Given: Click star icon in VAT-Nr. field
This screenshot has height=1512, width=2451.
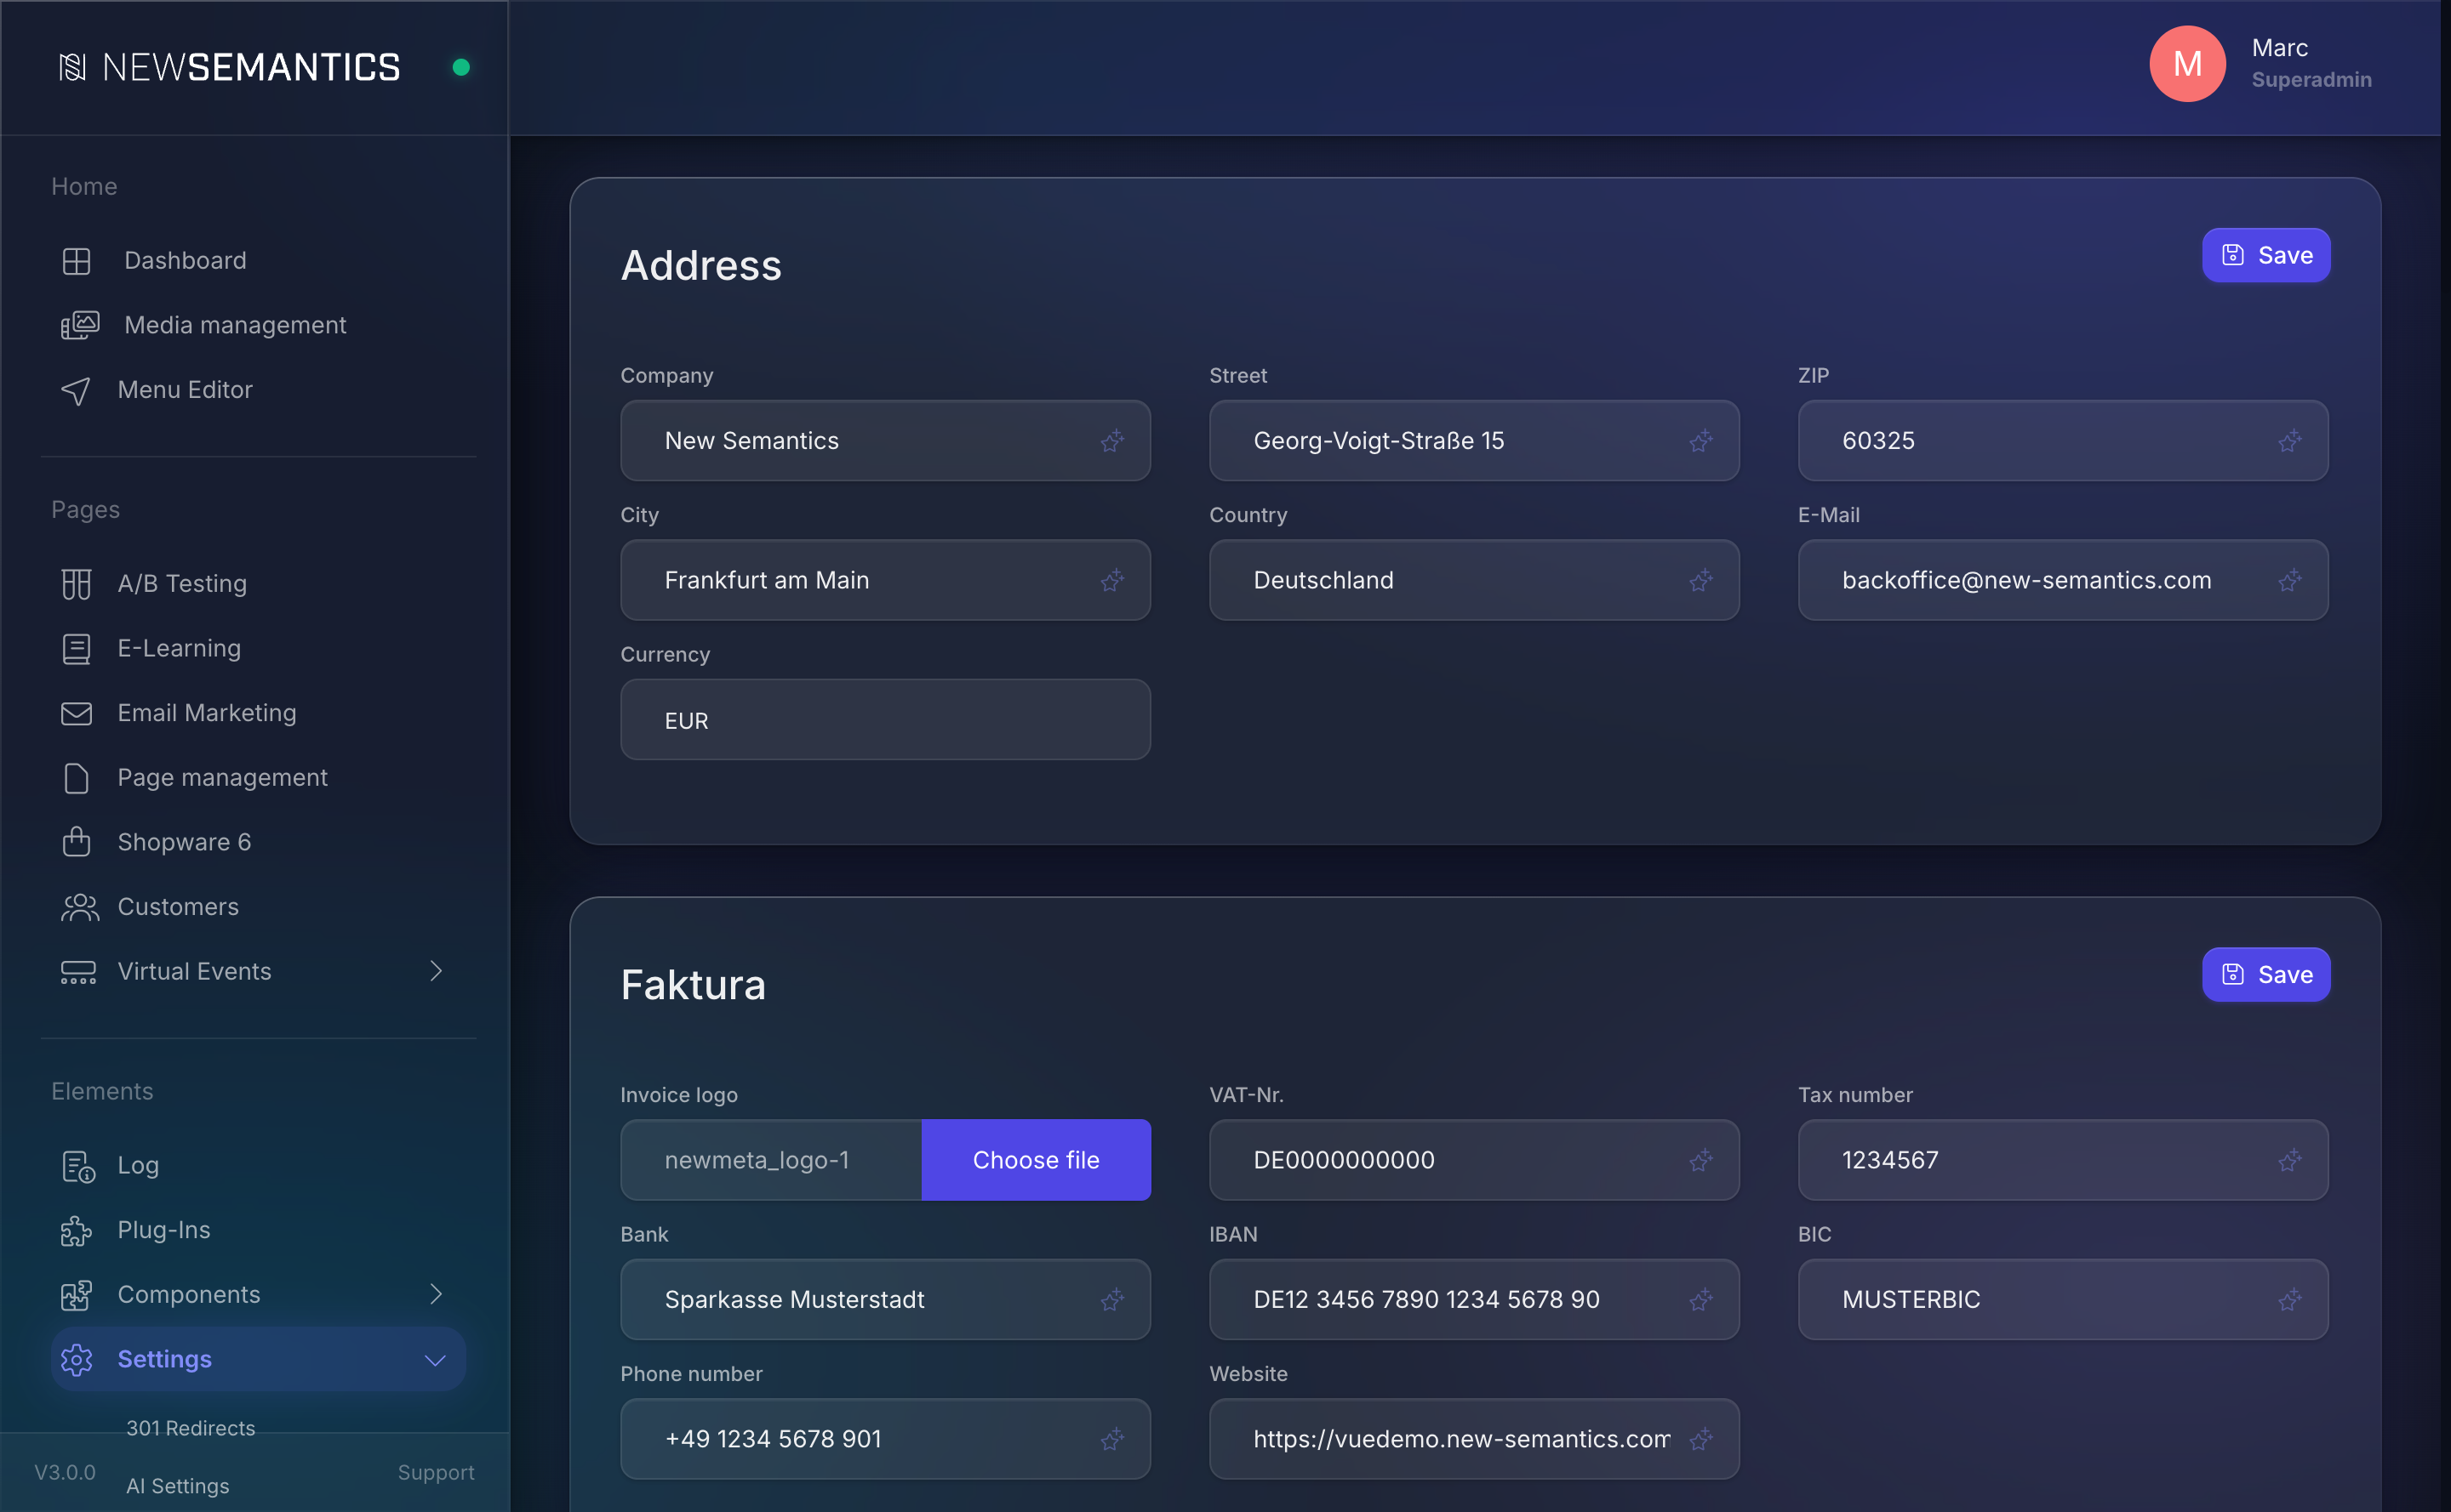Looking at the screenshot, I should point(1700,1161).
